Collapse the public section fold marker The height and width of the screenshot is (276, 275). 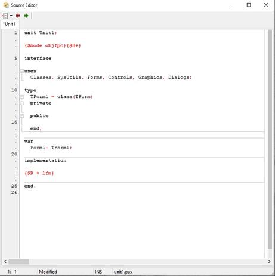[x=22, y=116]
